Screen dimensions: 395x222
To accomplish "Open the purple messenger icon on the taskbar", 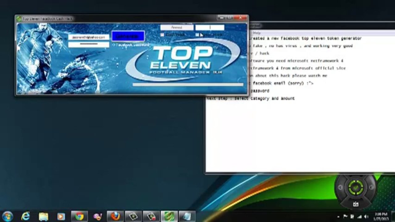I will [97, 216].
